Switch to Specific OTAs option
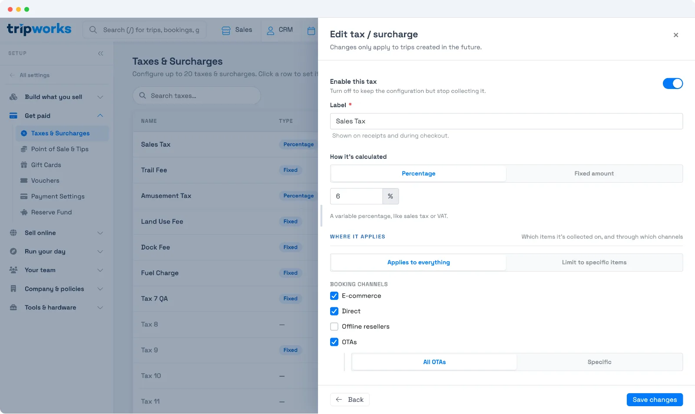The width and height of the screenshot is (695, 414). pos(599,362)
